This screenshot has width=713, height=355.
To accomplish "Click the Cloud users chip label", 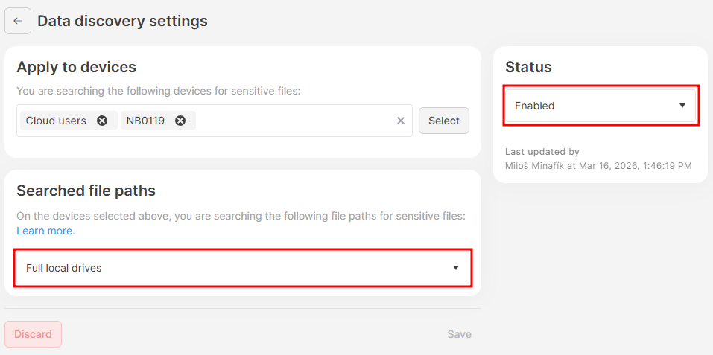I will [56, 121].
